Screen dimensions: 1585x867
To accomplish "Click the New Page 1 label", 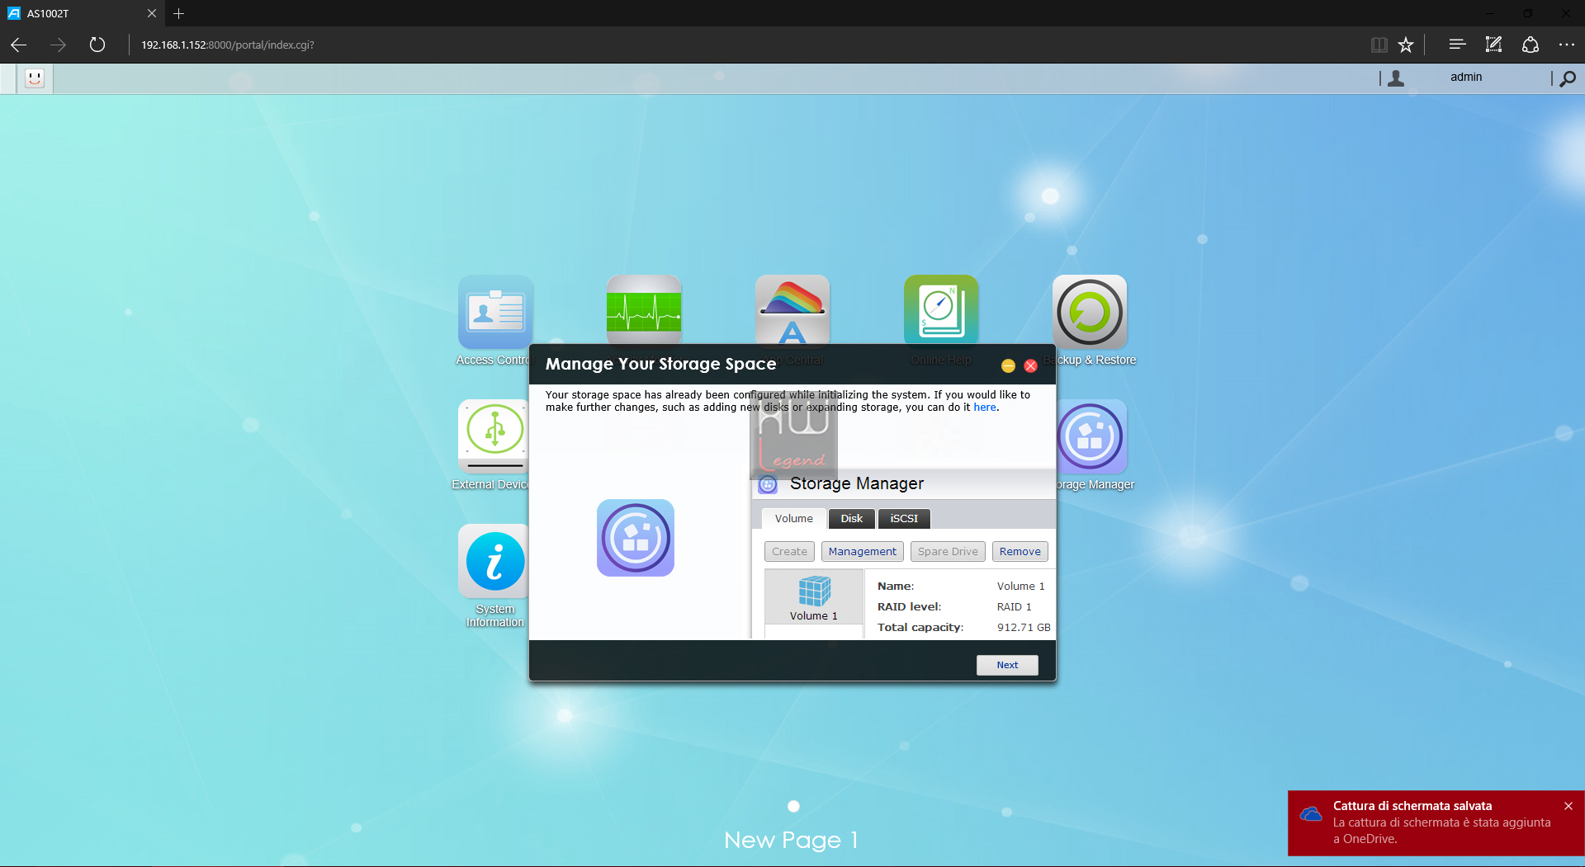I will pyautogui.click(x=791, y=840).
